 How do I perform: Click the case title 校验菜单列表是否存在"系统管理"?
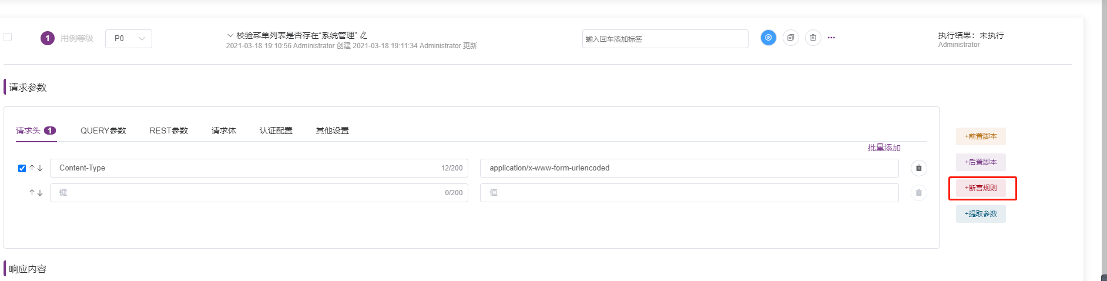coord(297,35)
